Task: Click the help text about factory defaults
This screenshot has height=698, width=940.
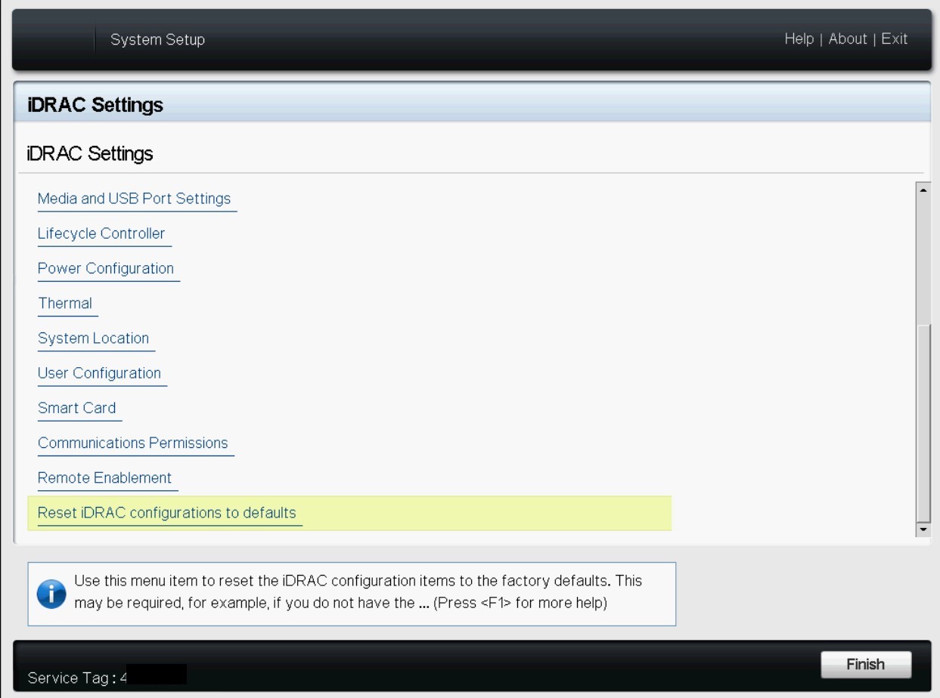Action: [x=358, y=592]
